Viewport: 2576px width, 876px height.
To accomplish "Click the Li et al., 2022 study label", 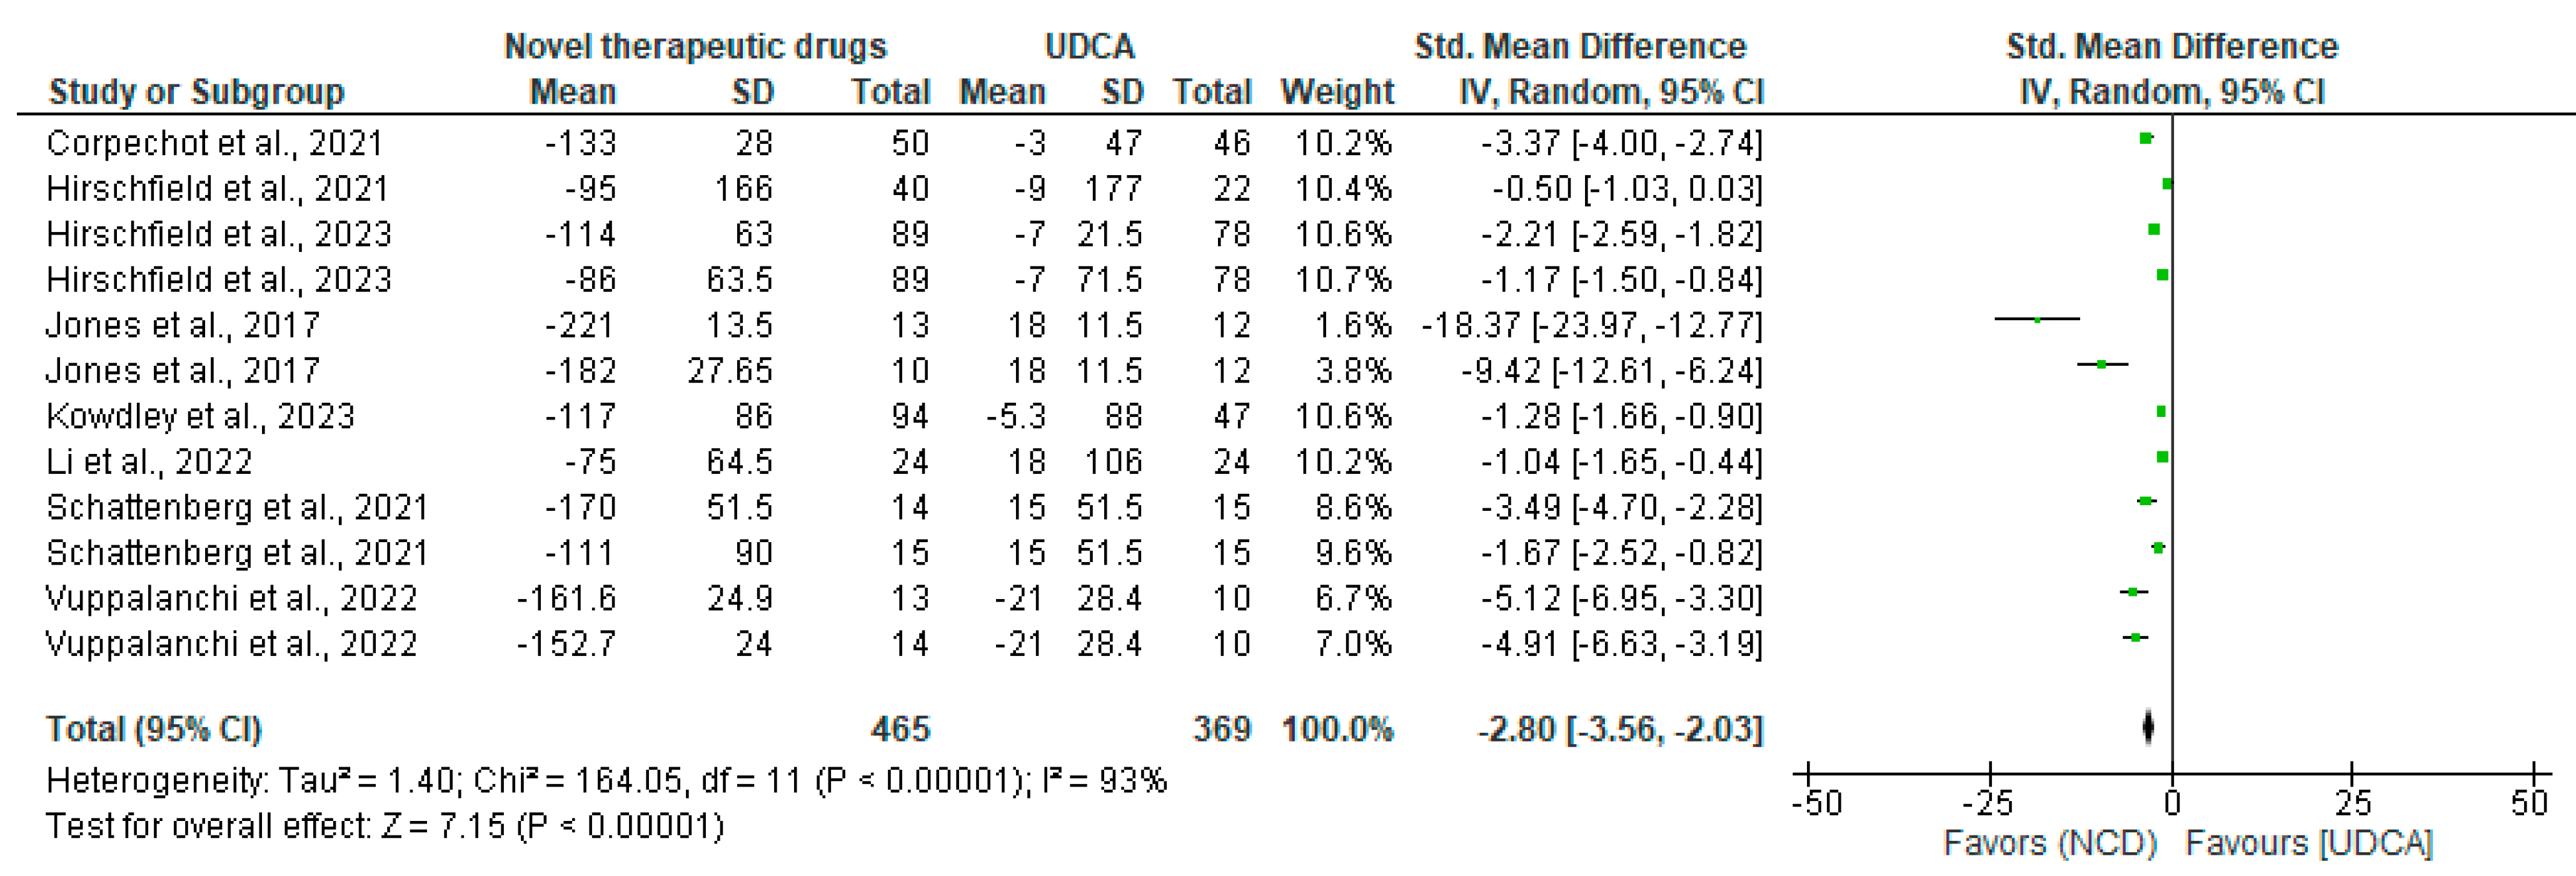I will pyautogui.click(x=149, y=462).
